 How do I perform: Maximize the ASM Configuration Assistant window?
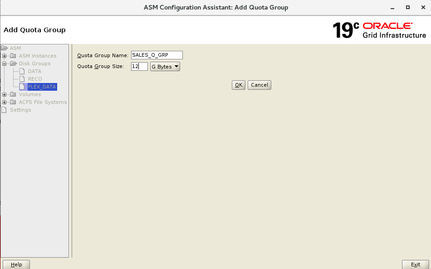408,7
